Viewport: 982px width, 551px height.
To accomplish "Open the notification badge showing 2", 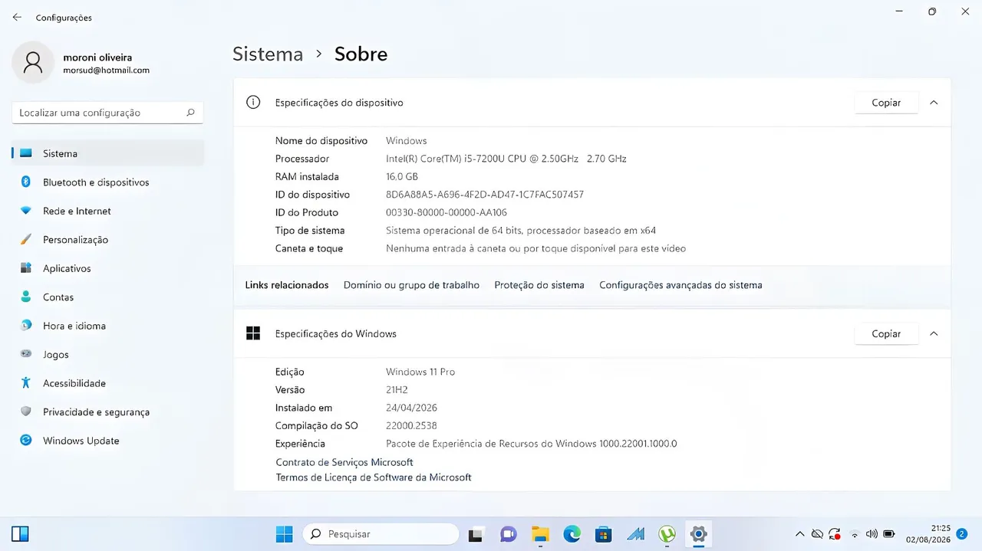I will [961, 533].
